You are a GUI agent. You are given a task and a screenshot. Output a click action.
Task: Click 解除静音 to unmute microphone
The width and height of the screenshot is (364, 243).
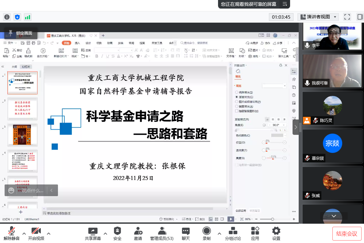[12, 231]
